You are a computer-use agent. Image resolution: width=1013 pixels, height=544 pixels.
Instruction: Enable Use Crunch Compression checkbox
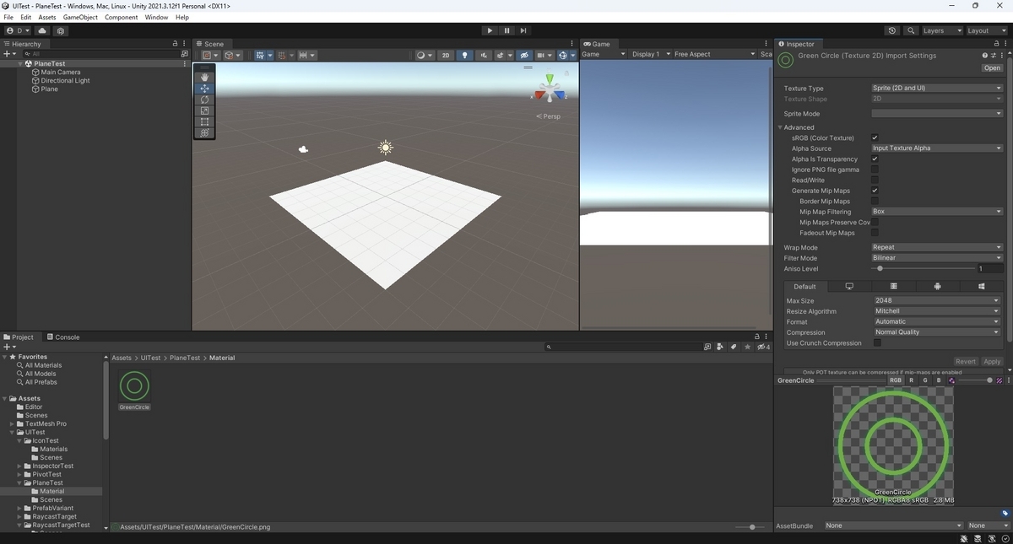point(877,343)
